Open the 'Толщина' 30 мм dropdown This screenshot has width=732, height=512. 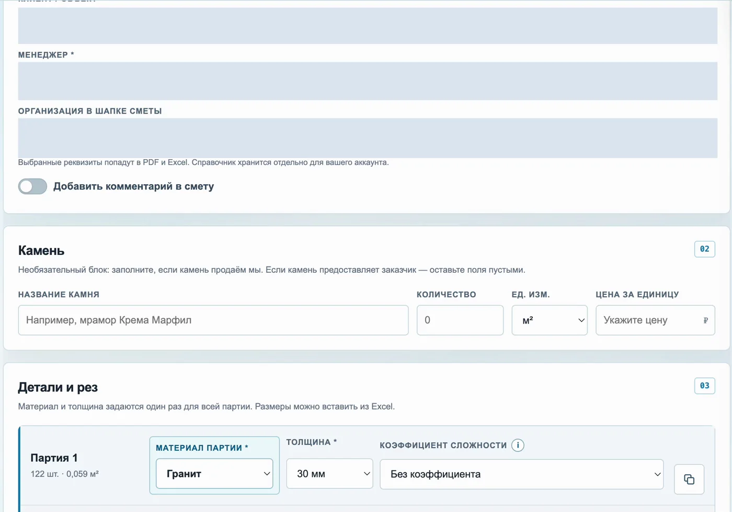click(329, 474)
